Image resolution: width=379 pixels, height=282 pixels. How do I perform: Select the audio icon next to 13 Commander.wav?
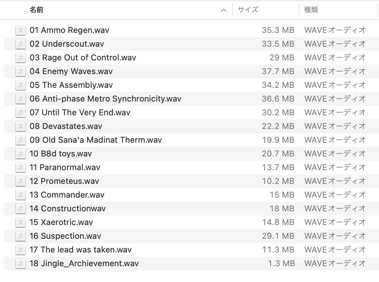(x=21, y=195)
